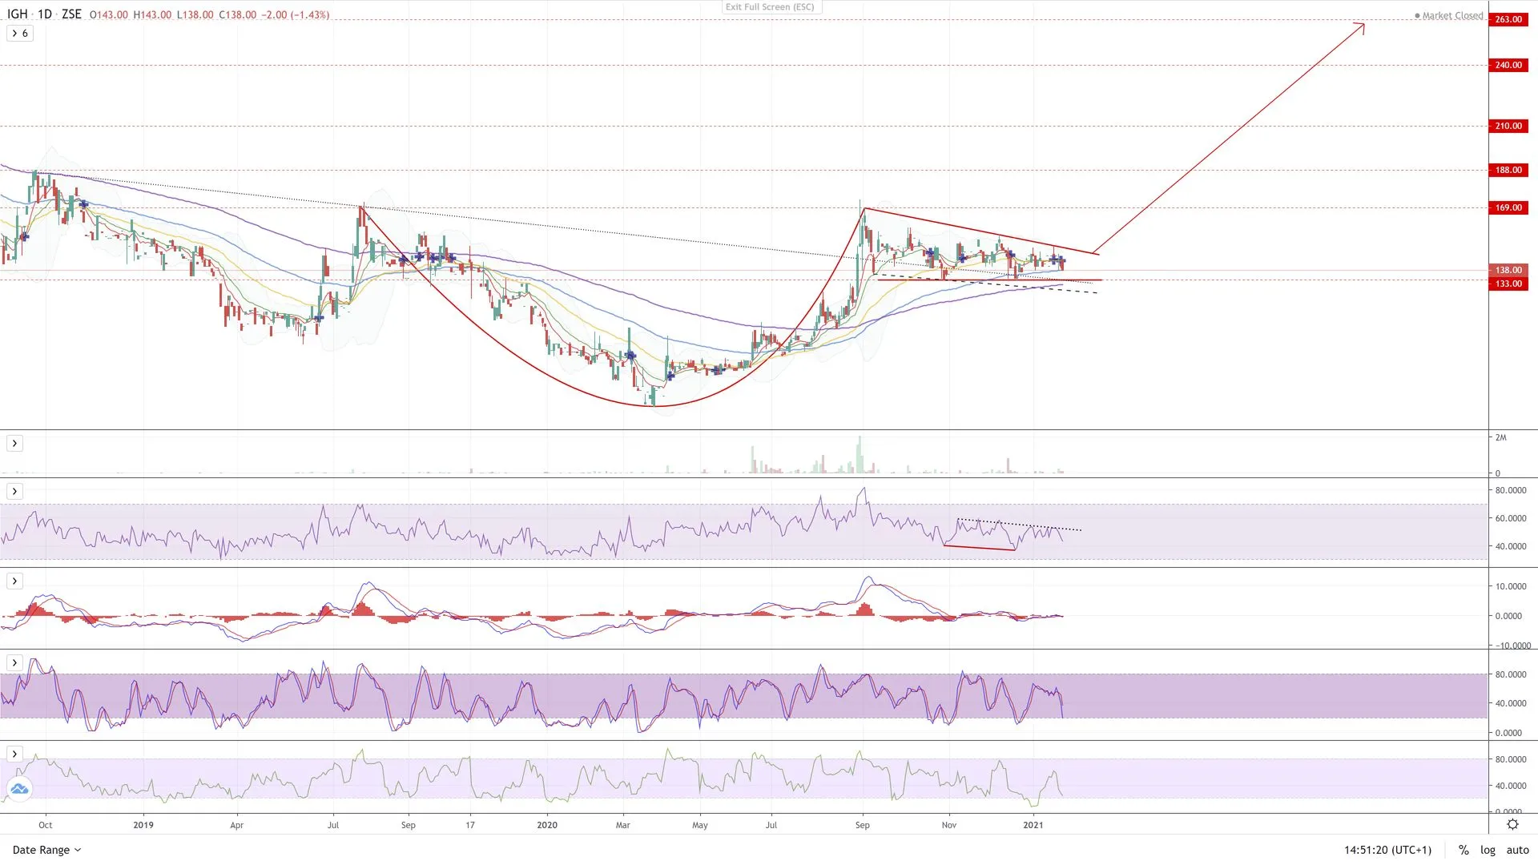Click the IGH symbol title in legend
The image size is (1538, 865).
point(17,14)
